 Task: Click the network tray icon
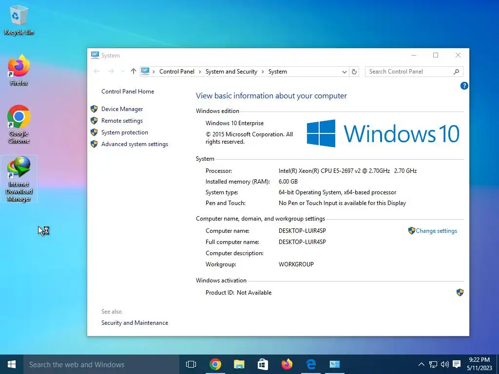coord(433,364)
